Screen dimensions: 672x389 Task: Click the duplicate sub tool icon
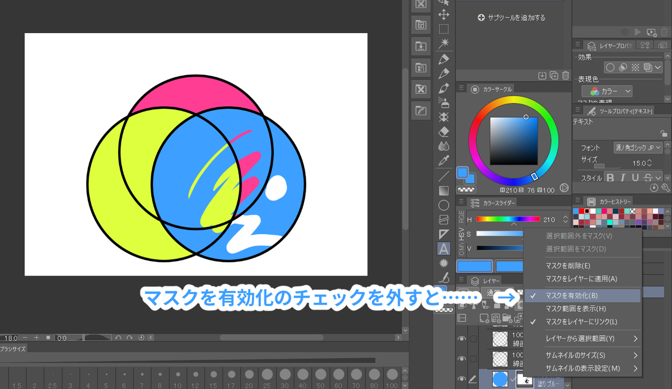pyautogui.click(x=554, y=75)
